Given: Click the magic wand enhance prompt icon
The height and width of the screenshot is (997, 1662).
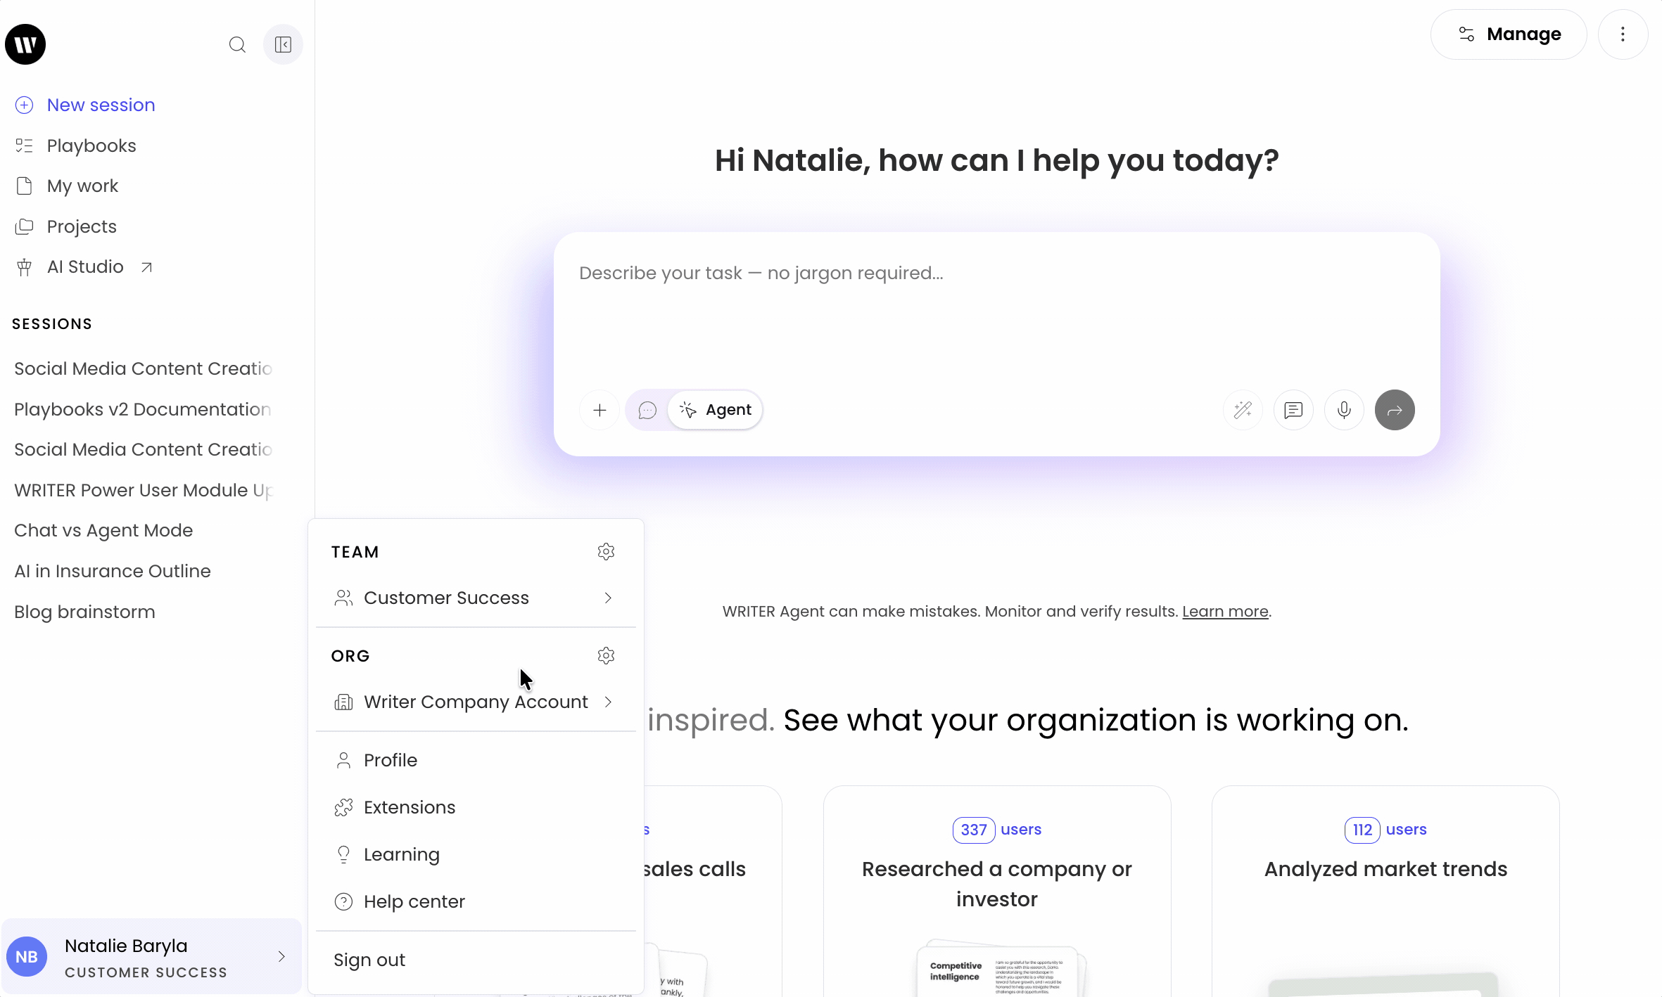Looking at the screenshot, I should coord(1243,410).
